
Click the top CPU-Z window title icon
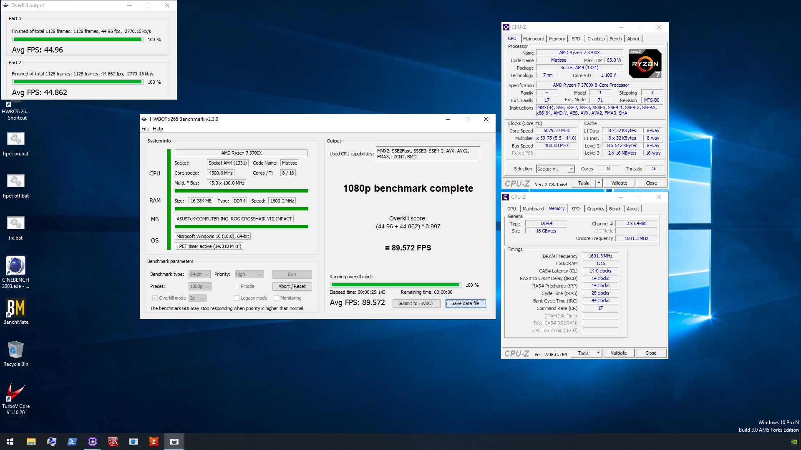click(x=506, y=27)
